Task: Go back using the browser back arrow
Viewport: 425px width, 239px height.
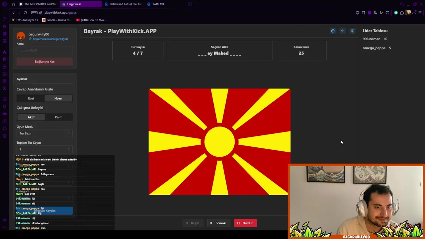Action: point(13,13)
